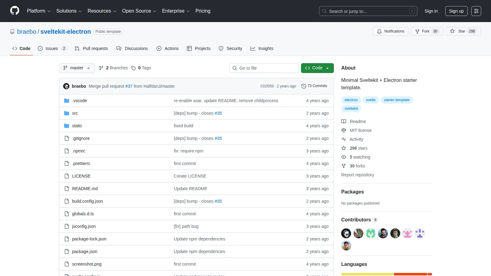Click the Sign in link
The image size is (491, 276).
pyautogui.click(x=431, y=11)
